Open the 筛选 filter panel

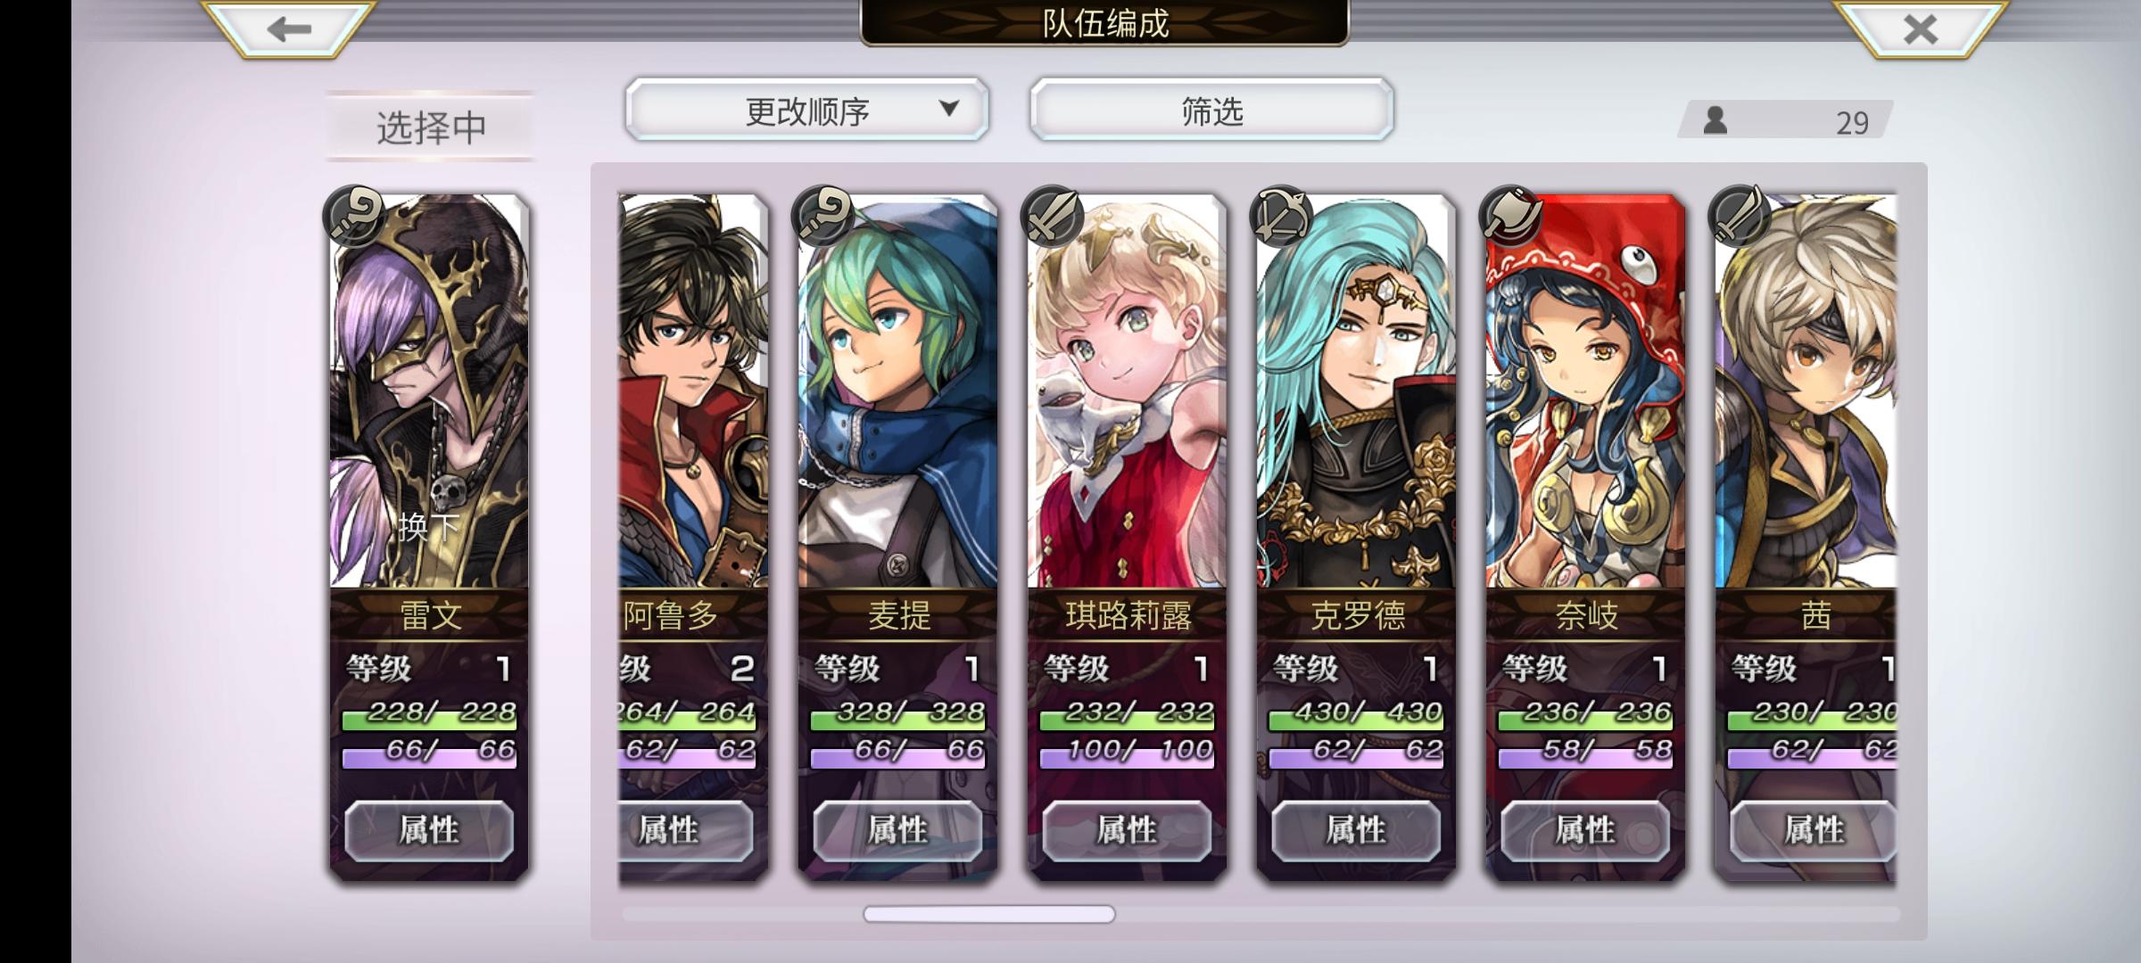coord(1211,110)
